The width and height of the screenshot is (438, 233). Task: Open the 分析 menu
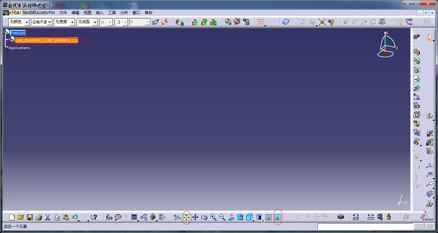pyautogui.click(x=124, y=12)
